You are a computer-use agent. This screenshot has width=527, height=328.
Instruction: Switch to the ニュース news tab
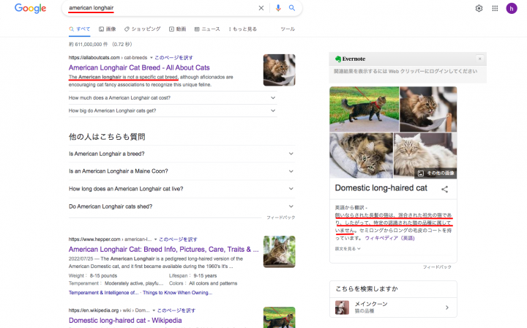(x=206, y=29)
